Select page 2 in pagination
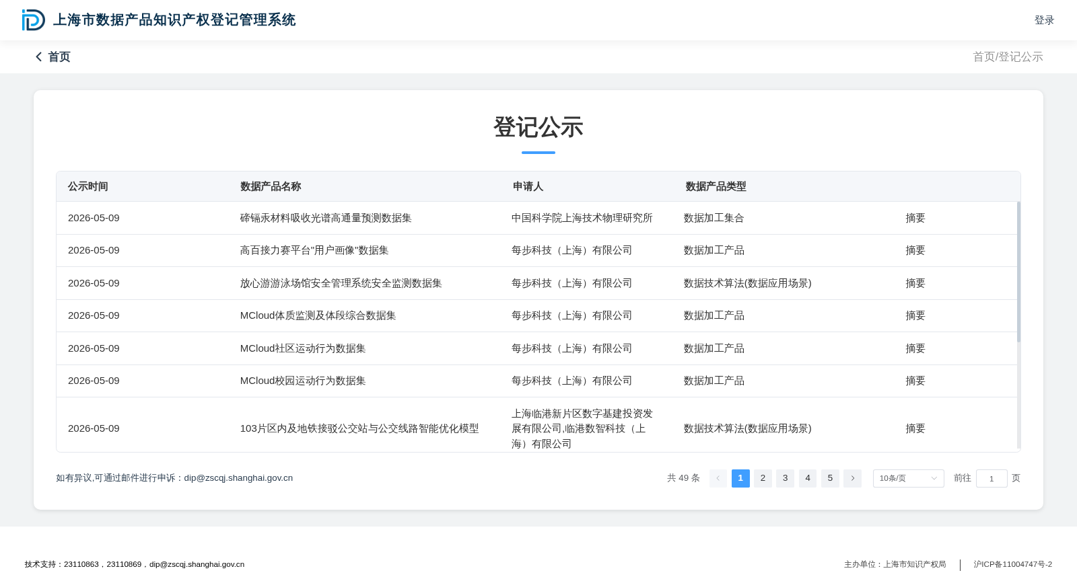 (763, 478)
